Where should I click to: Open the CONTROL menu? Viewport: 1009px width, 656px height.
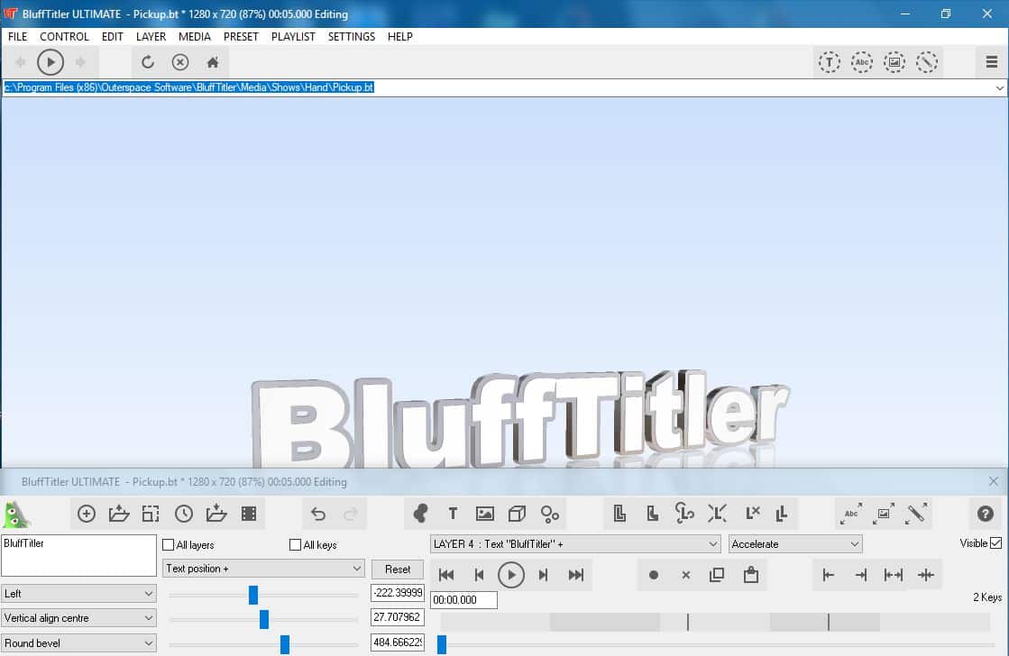point(64,37)
